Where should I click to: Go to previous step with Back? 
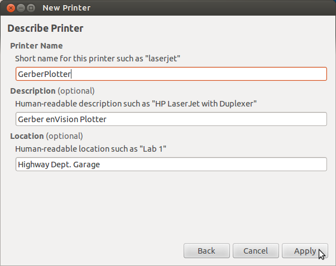[x=207, y=250]
